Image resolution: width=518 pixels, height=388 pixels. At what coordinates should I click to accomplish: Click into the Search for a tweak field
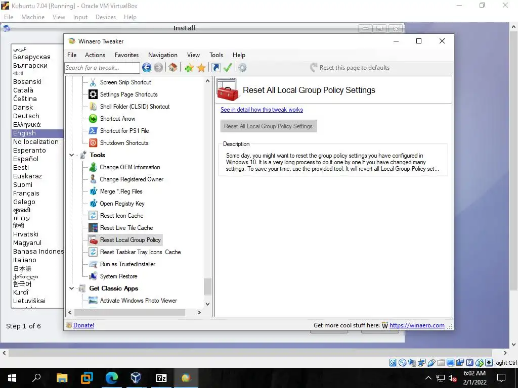point(102,68)
